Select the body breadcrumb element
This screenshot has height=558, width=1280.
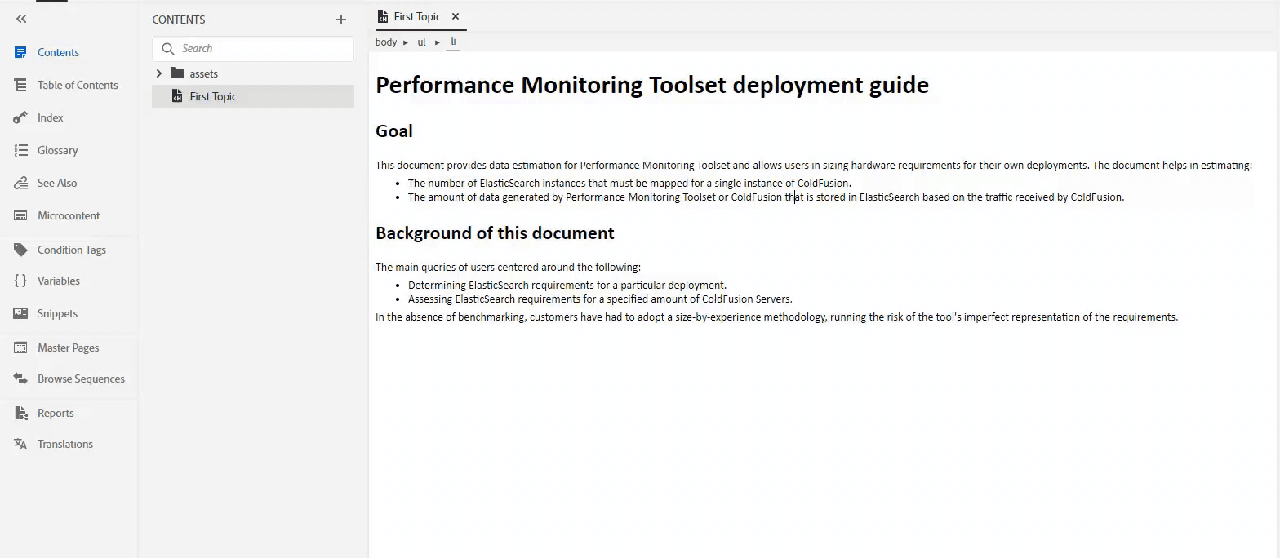pyautogui.click(x=386, y=42)
